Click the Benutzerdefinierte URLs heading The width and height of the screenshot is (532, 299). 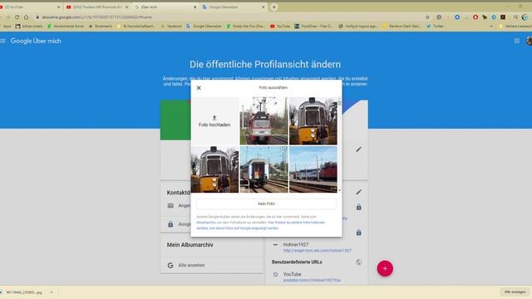coord(297,262)
